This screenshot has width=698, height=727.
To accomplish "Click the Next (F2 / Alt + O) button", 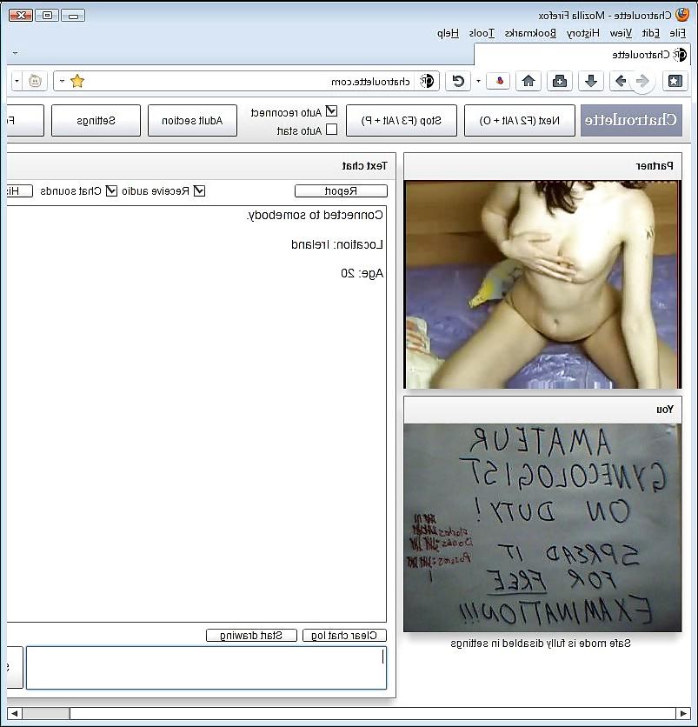I will tap(520, 121).
